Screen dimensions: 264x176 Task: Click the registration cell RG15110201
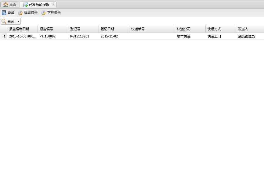[80, 36]
